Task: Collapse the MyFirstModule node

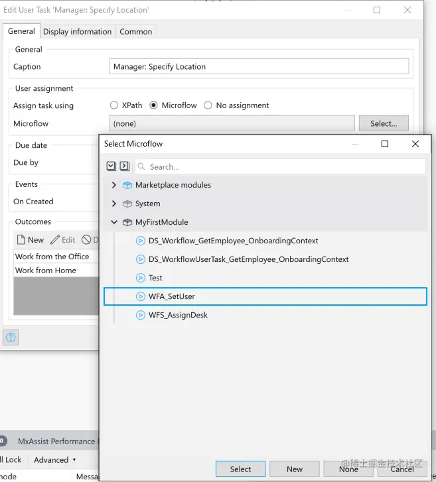Action: (x=114, y=222)
